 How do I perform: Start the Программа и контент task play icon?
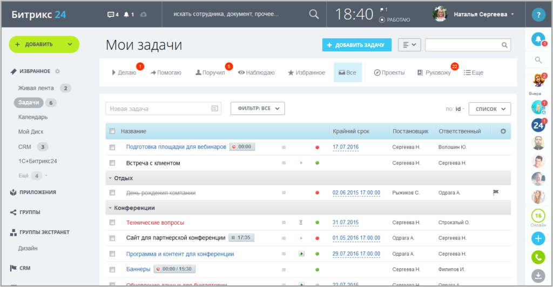pyautogui.click(x=301, y=253)
